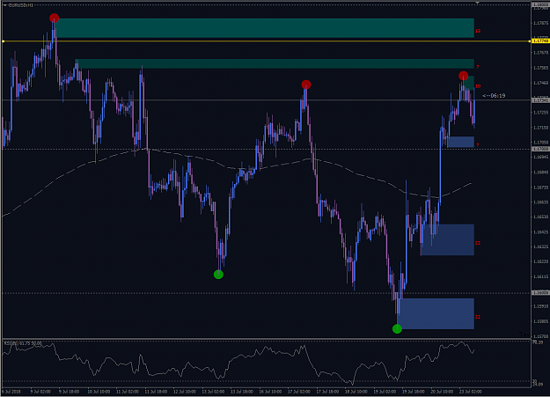Viewport: 550px width, 397px height.
Task: Select the green swing-low dot at 19 Jul low
Action: [x=397, y=328]
